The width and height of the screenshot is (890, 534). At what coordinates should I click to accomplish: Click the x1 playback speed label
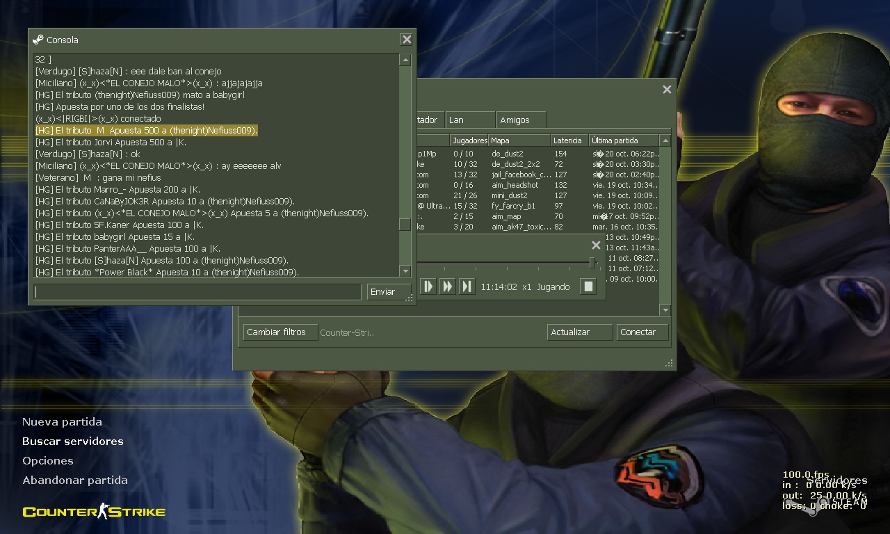[527, 287]
